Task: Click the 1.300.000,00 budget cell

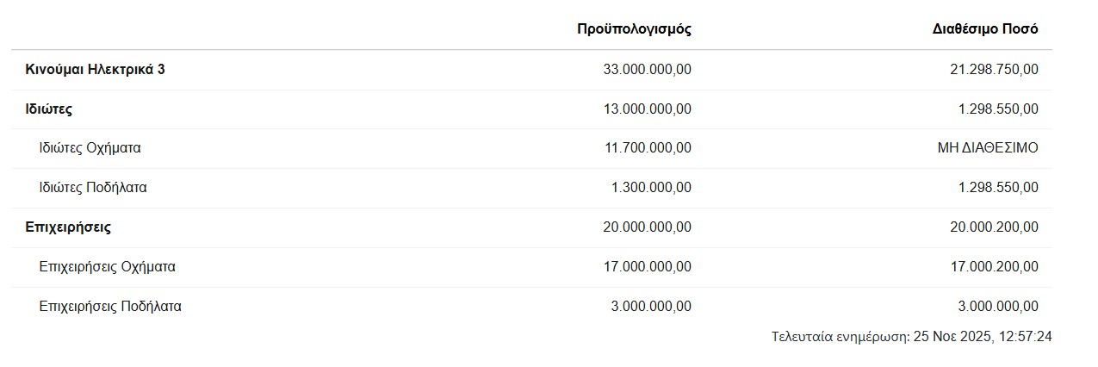Action: coord(651,188)
